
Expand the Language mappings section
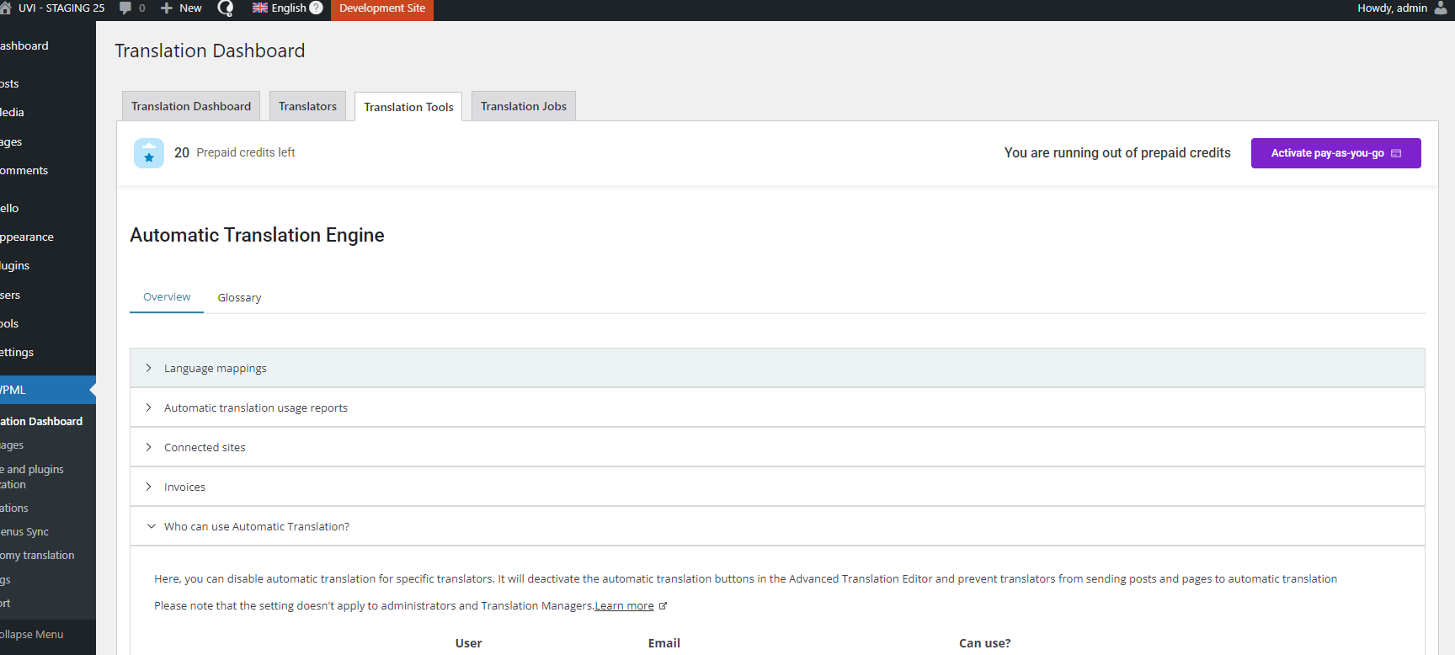coord(777,368)
